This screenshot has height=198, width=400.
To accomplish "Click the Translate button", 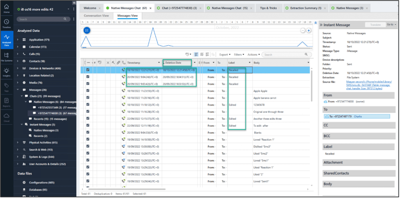I will [x=375, y=24].
